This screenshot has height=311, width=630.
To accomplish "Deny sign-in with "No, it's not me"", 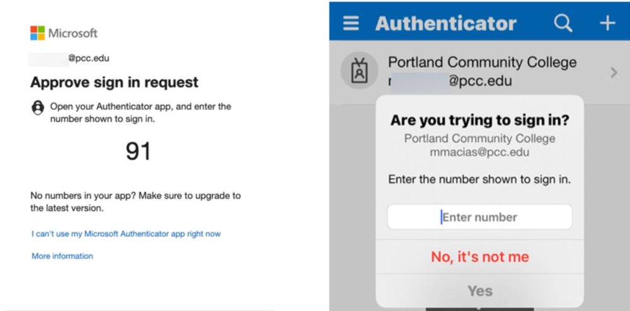I will (479, 256).
